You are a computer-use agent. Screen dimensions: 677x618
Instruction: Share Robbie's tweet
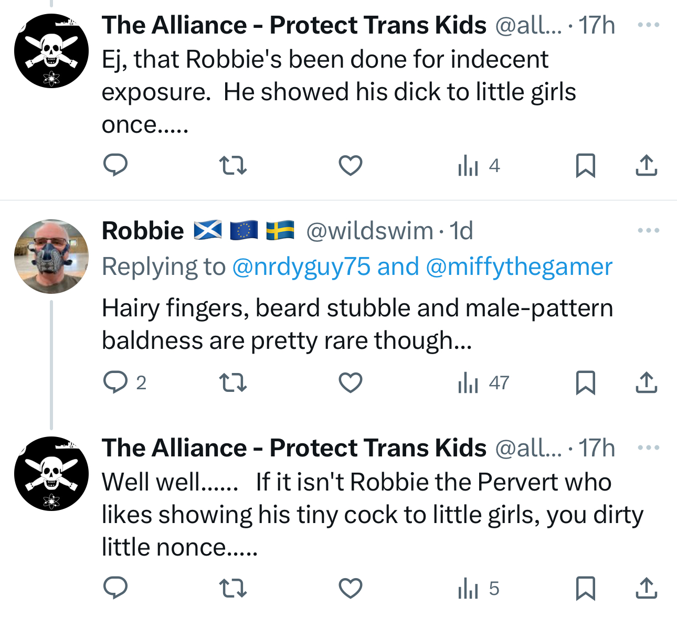pyautogui.click(x=646, y=382)
